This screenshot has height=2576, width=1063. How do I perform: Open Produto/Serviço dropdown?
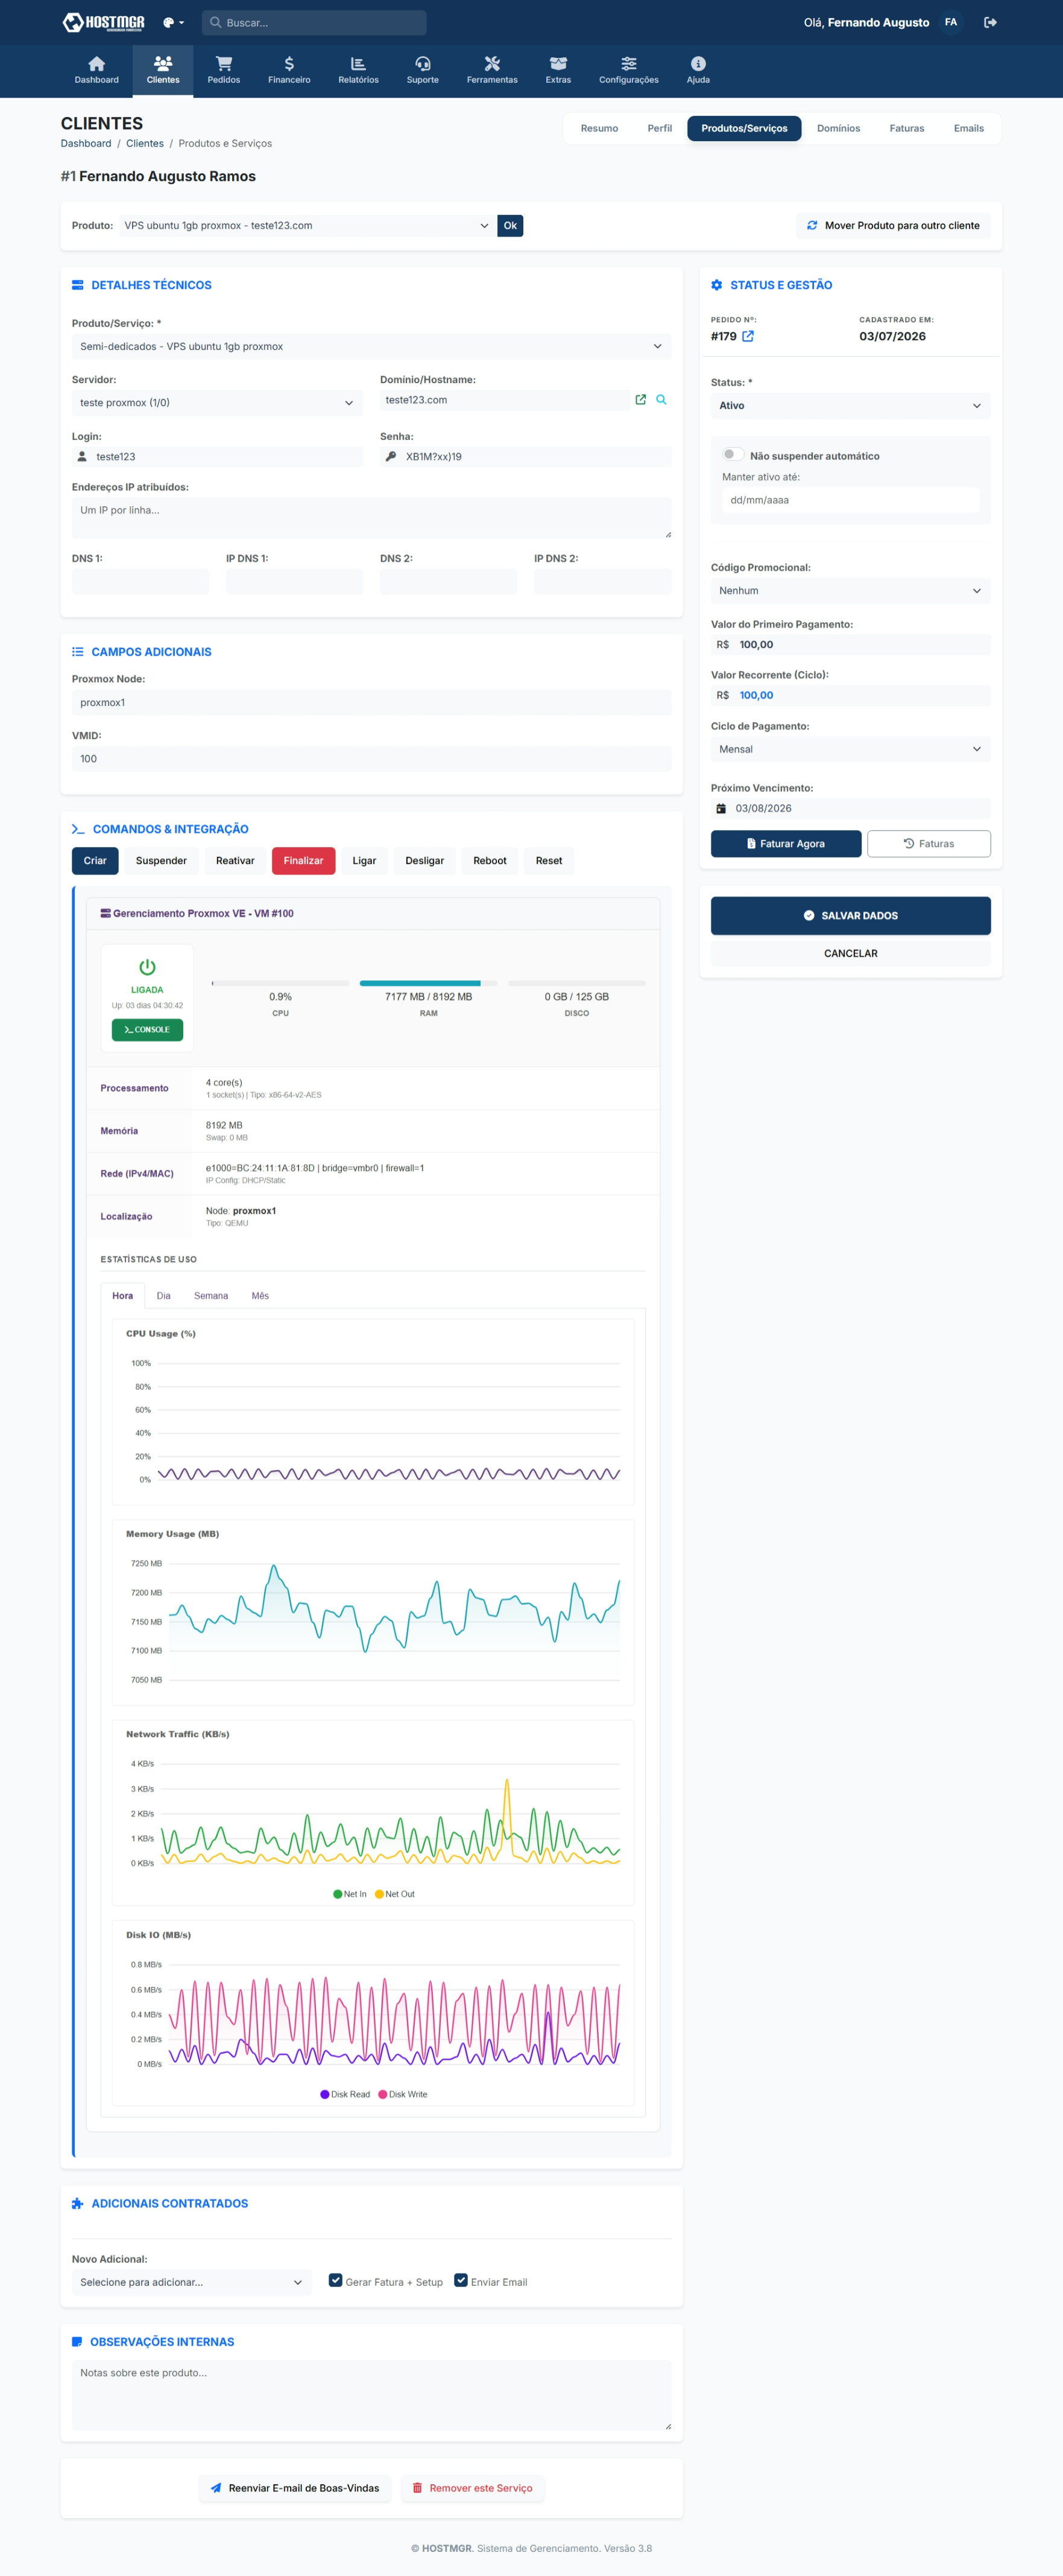point(371,346)
